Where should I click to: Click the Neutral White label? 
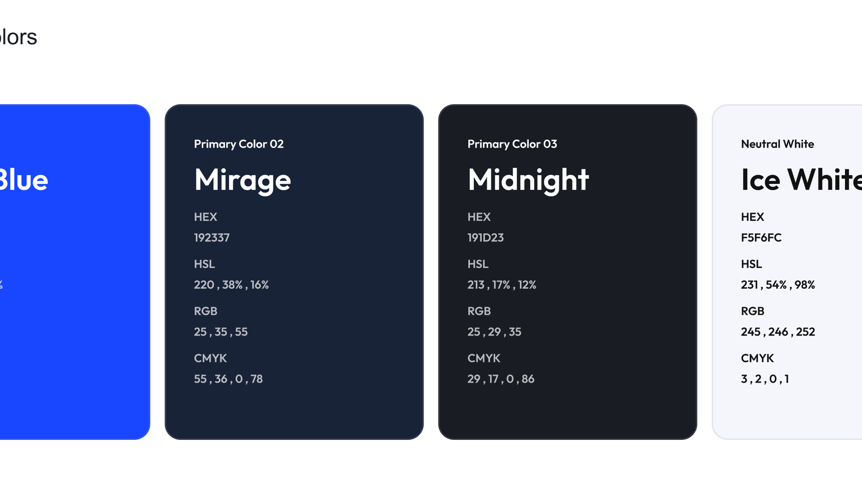[x=777, y=144]
